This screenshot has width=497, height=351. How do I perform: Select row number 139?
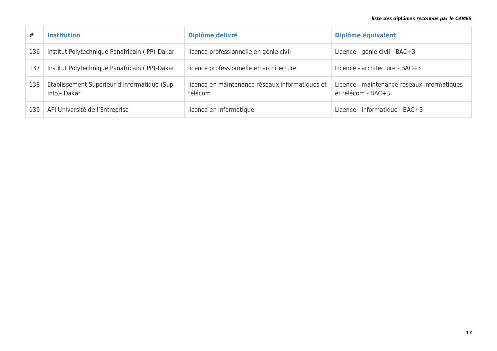[x=34, y=110]
